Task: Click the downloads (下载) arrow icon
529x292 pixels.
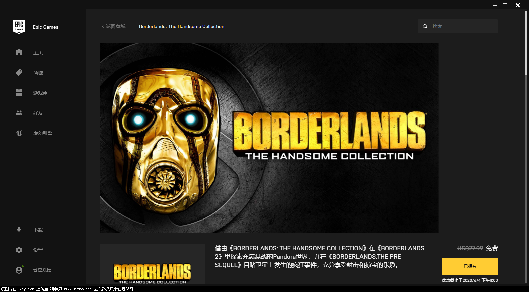Action: point(19,230)
